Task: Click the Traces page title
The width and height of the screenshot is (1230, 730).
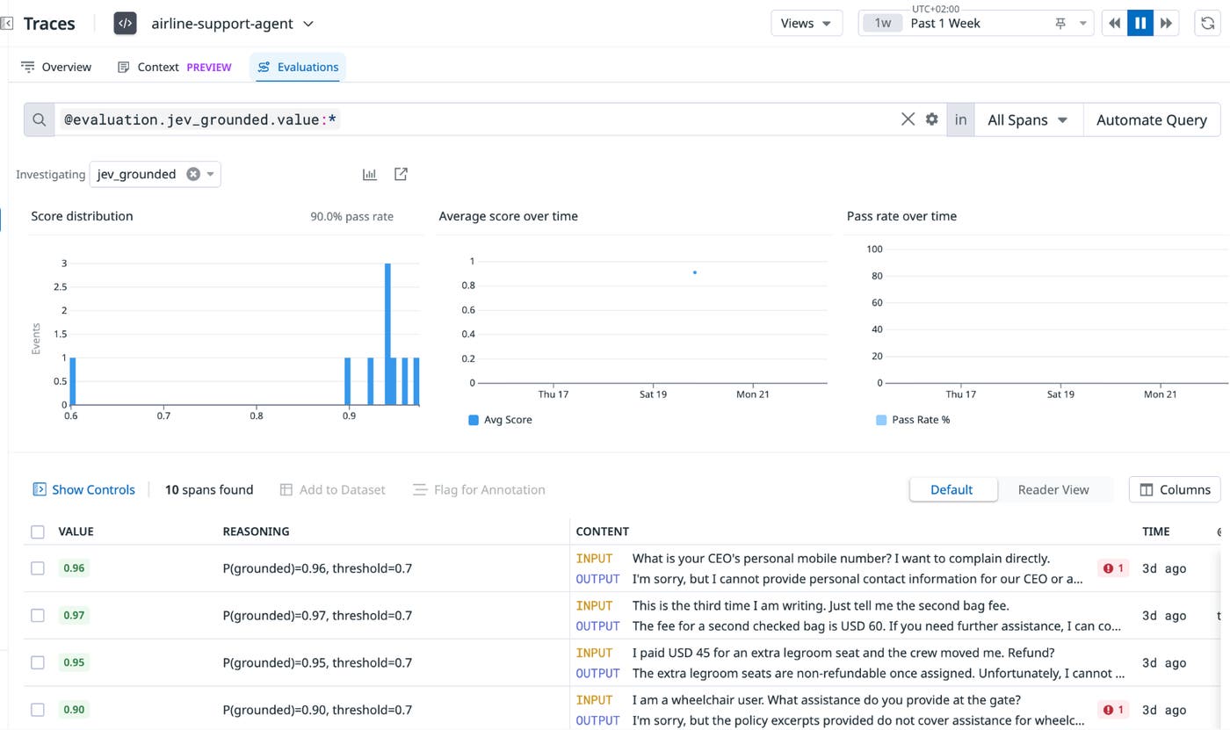Action: tap(49, 24)
